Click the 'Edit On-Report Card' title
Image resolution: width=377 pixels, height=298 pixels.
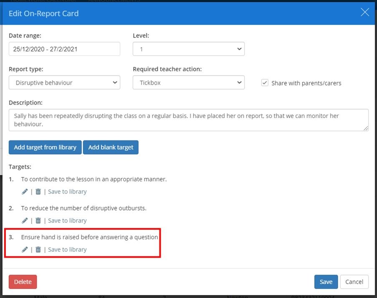click(x=44, y=13)
